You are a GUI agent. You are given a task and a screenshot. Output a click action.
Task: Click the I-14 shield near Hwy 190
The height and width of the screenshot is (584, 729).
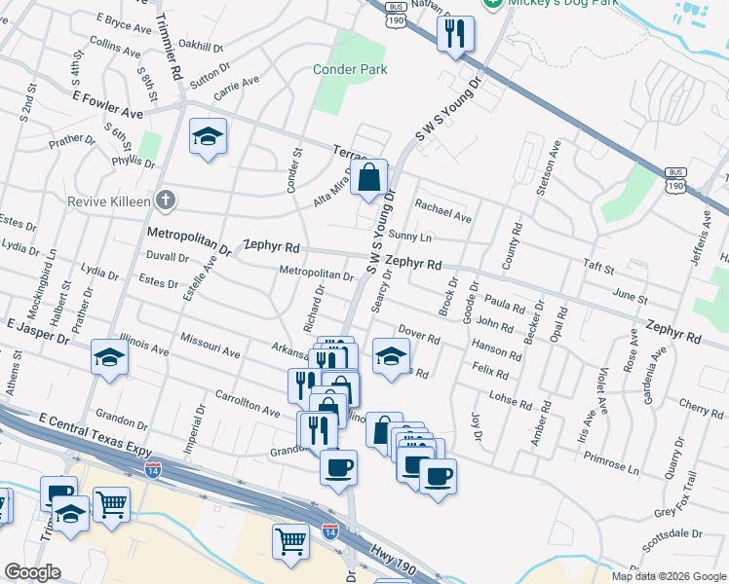pos(329,530)
